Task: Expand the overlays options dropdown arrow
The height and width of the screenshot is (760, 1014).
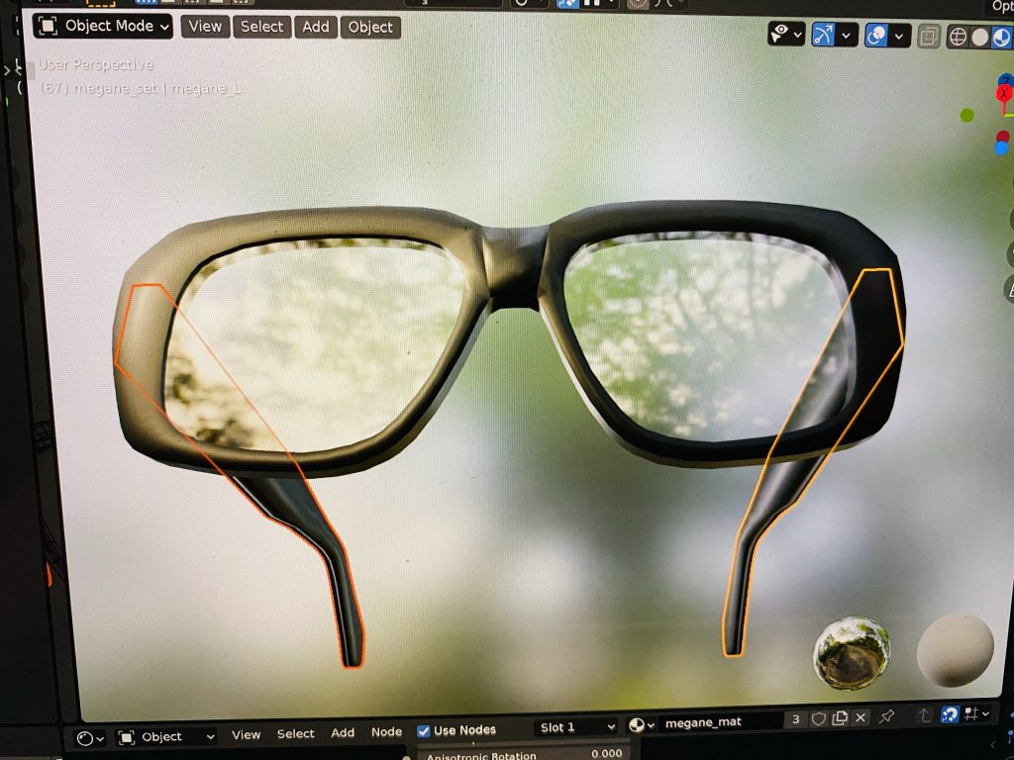Action: coord(900,37)
